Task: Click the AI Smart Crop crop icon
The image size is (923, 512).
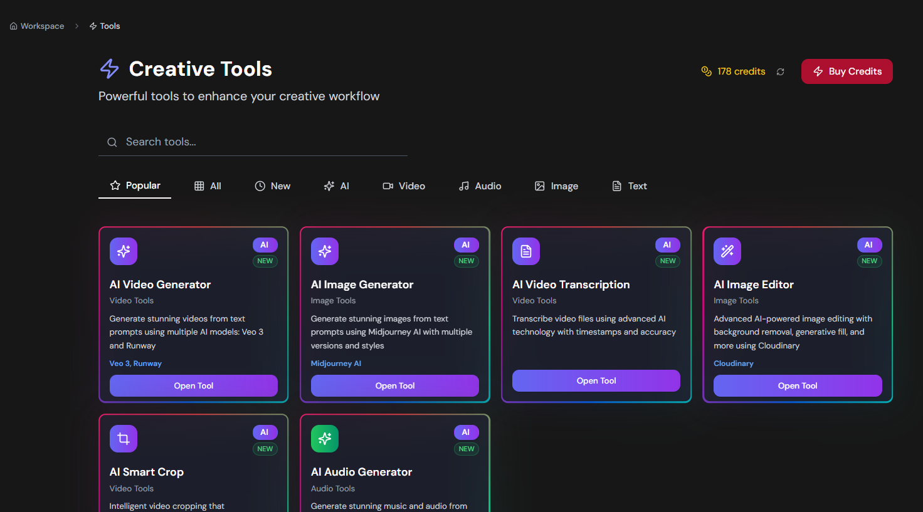Action: click(124, 439)
